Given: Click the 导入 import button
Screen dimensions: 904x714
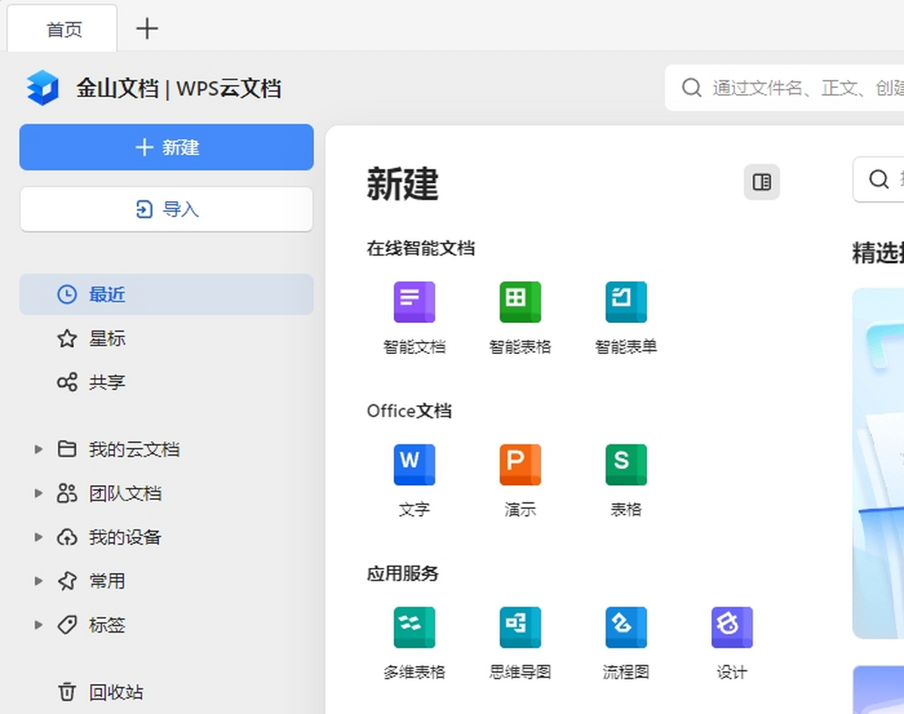Looking at the screenshot, I should tap(166, 209).
